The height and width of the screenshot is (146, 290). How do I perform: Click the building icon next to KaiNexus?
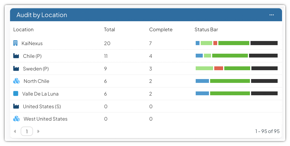(x=16, y=43)
